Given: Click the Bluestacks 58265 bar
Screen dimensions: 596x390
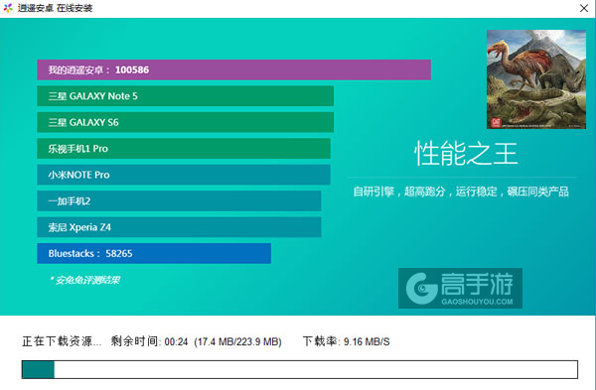Looking at the screenshot, I should 154,253.
